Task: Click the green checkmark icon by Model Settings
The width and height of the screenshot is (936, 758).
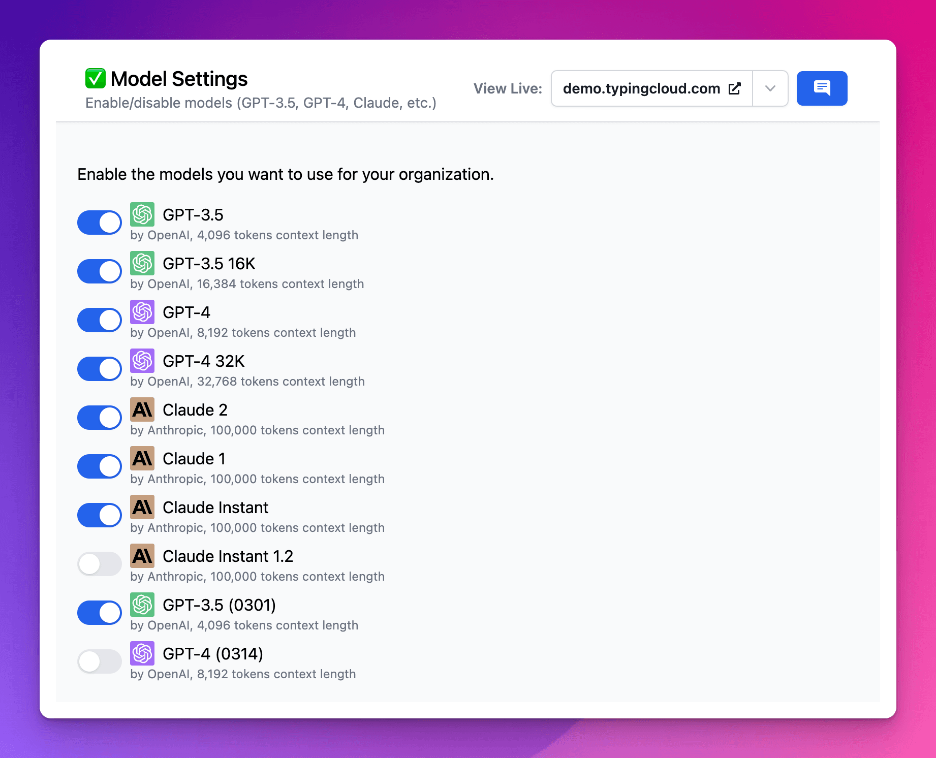Action: (x=96, y=78)
